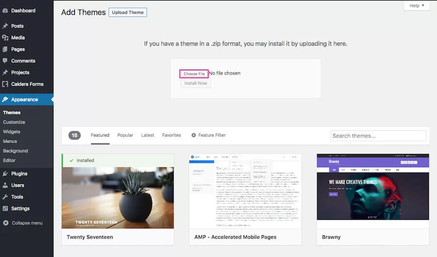The height and width of the screenshot is (257, 437).
Task: Click the Users person icon
Action: point(5,185)
